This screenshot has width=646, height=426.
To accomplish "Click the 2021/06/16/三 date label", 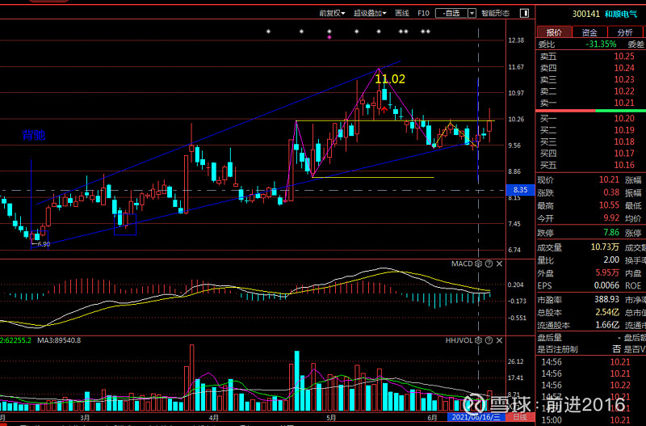I will point(476,417).
